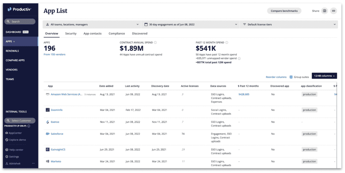Viewport: 345px width, 173px height.
Task: Click info icon next to Contract Annual Spend
Action: point(155,43)
